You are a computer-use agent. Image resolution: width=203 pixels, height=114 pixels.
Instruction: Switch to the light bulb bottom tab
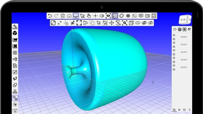click(190, 110)
